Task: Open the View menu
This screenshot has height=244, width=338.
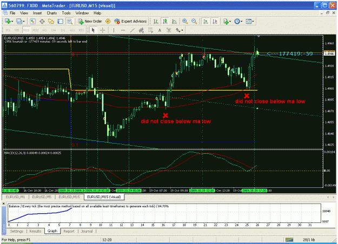Action: (24, 13)
